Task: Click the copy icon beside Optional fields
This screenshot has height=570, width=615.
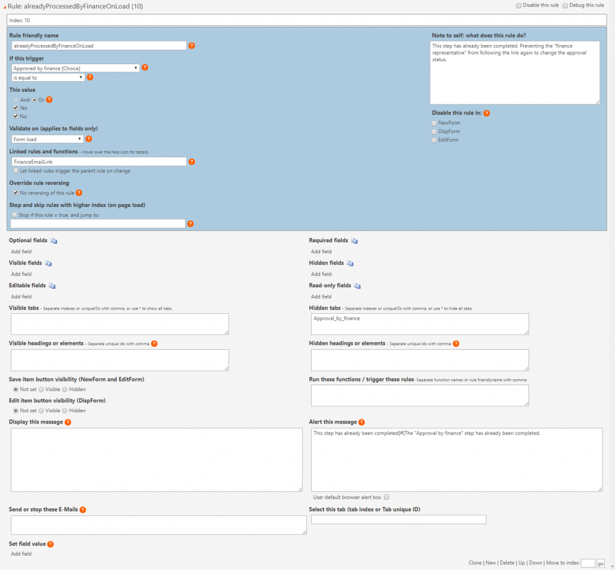Action: click(53, 240)
